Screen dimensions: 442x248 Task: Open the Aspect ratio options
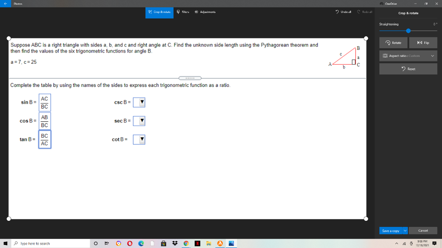pos(408,56)
